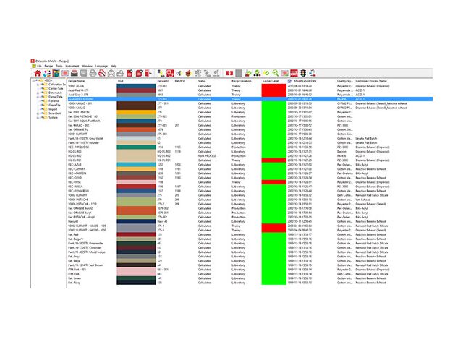Click the RGB swatch of V0007 AQUA
Image resolution: width=463 pixels, height=347 pixels.
(135, 86)
